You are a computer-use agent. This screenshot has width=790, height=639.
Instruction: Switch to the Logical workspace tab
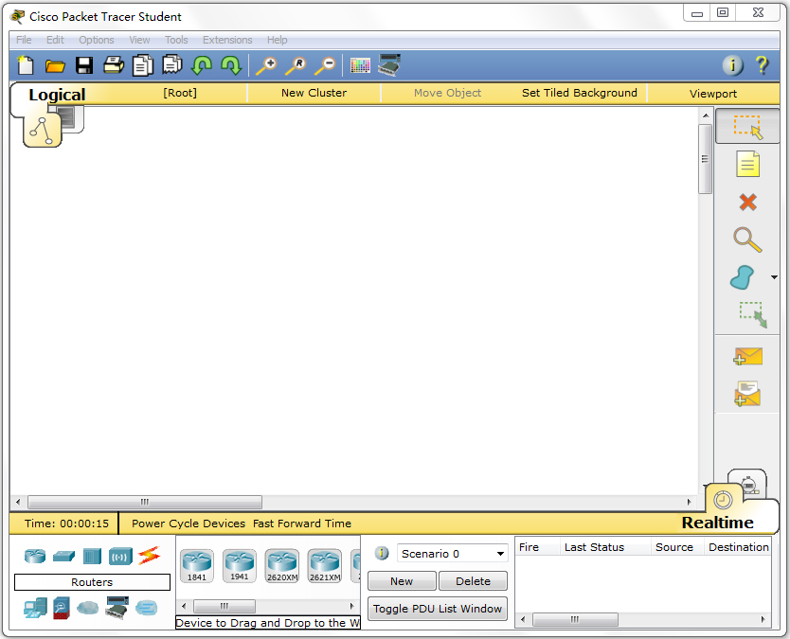pos(57,95)
